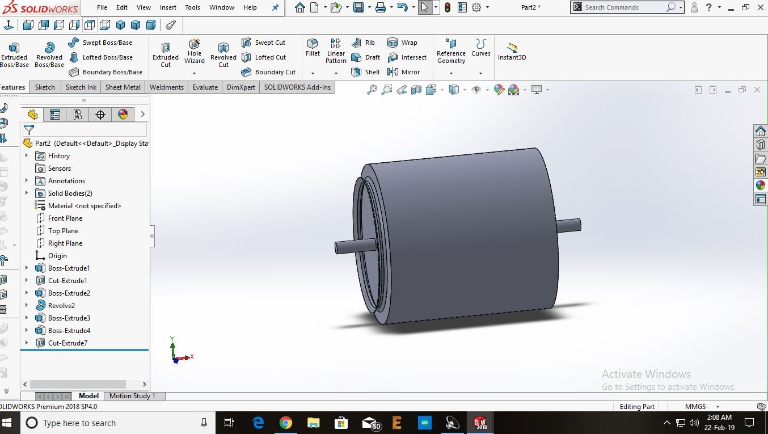
Task: Toggle Instant3D mode
Action: pos(512,51)
